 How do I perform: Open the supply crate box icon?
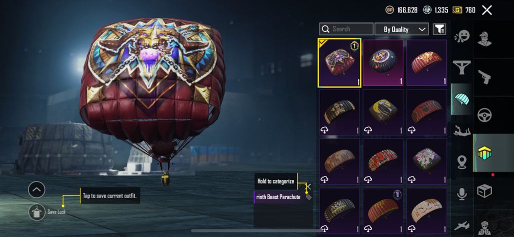484,191
